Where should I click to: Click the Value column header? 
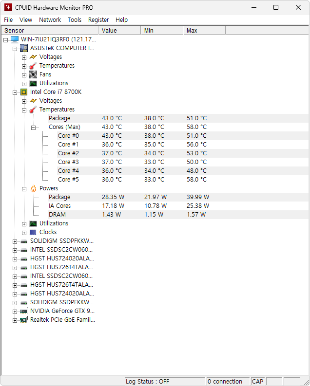click(119, 30)
